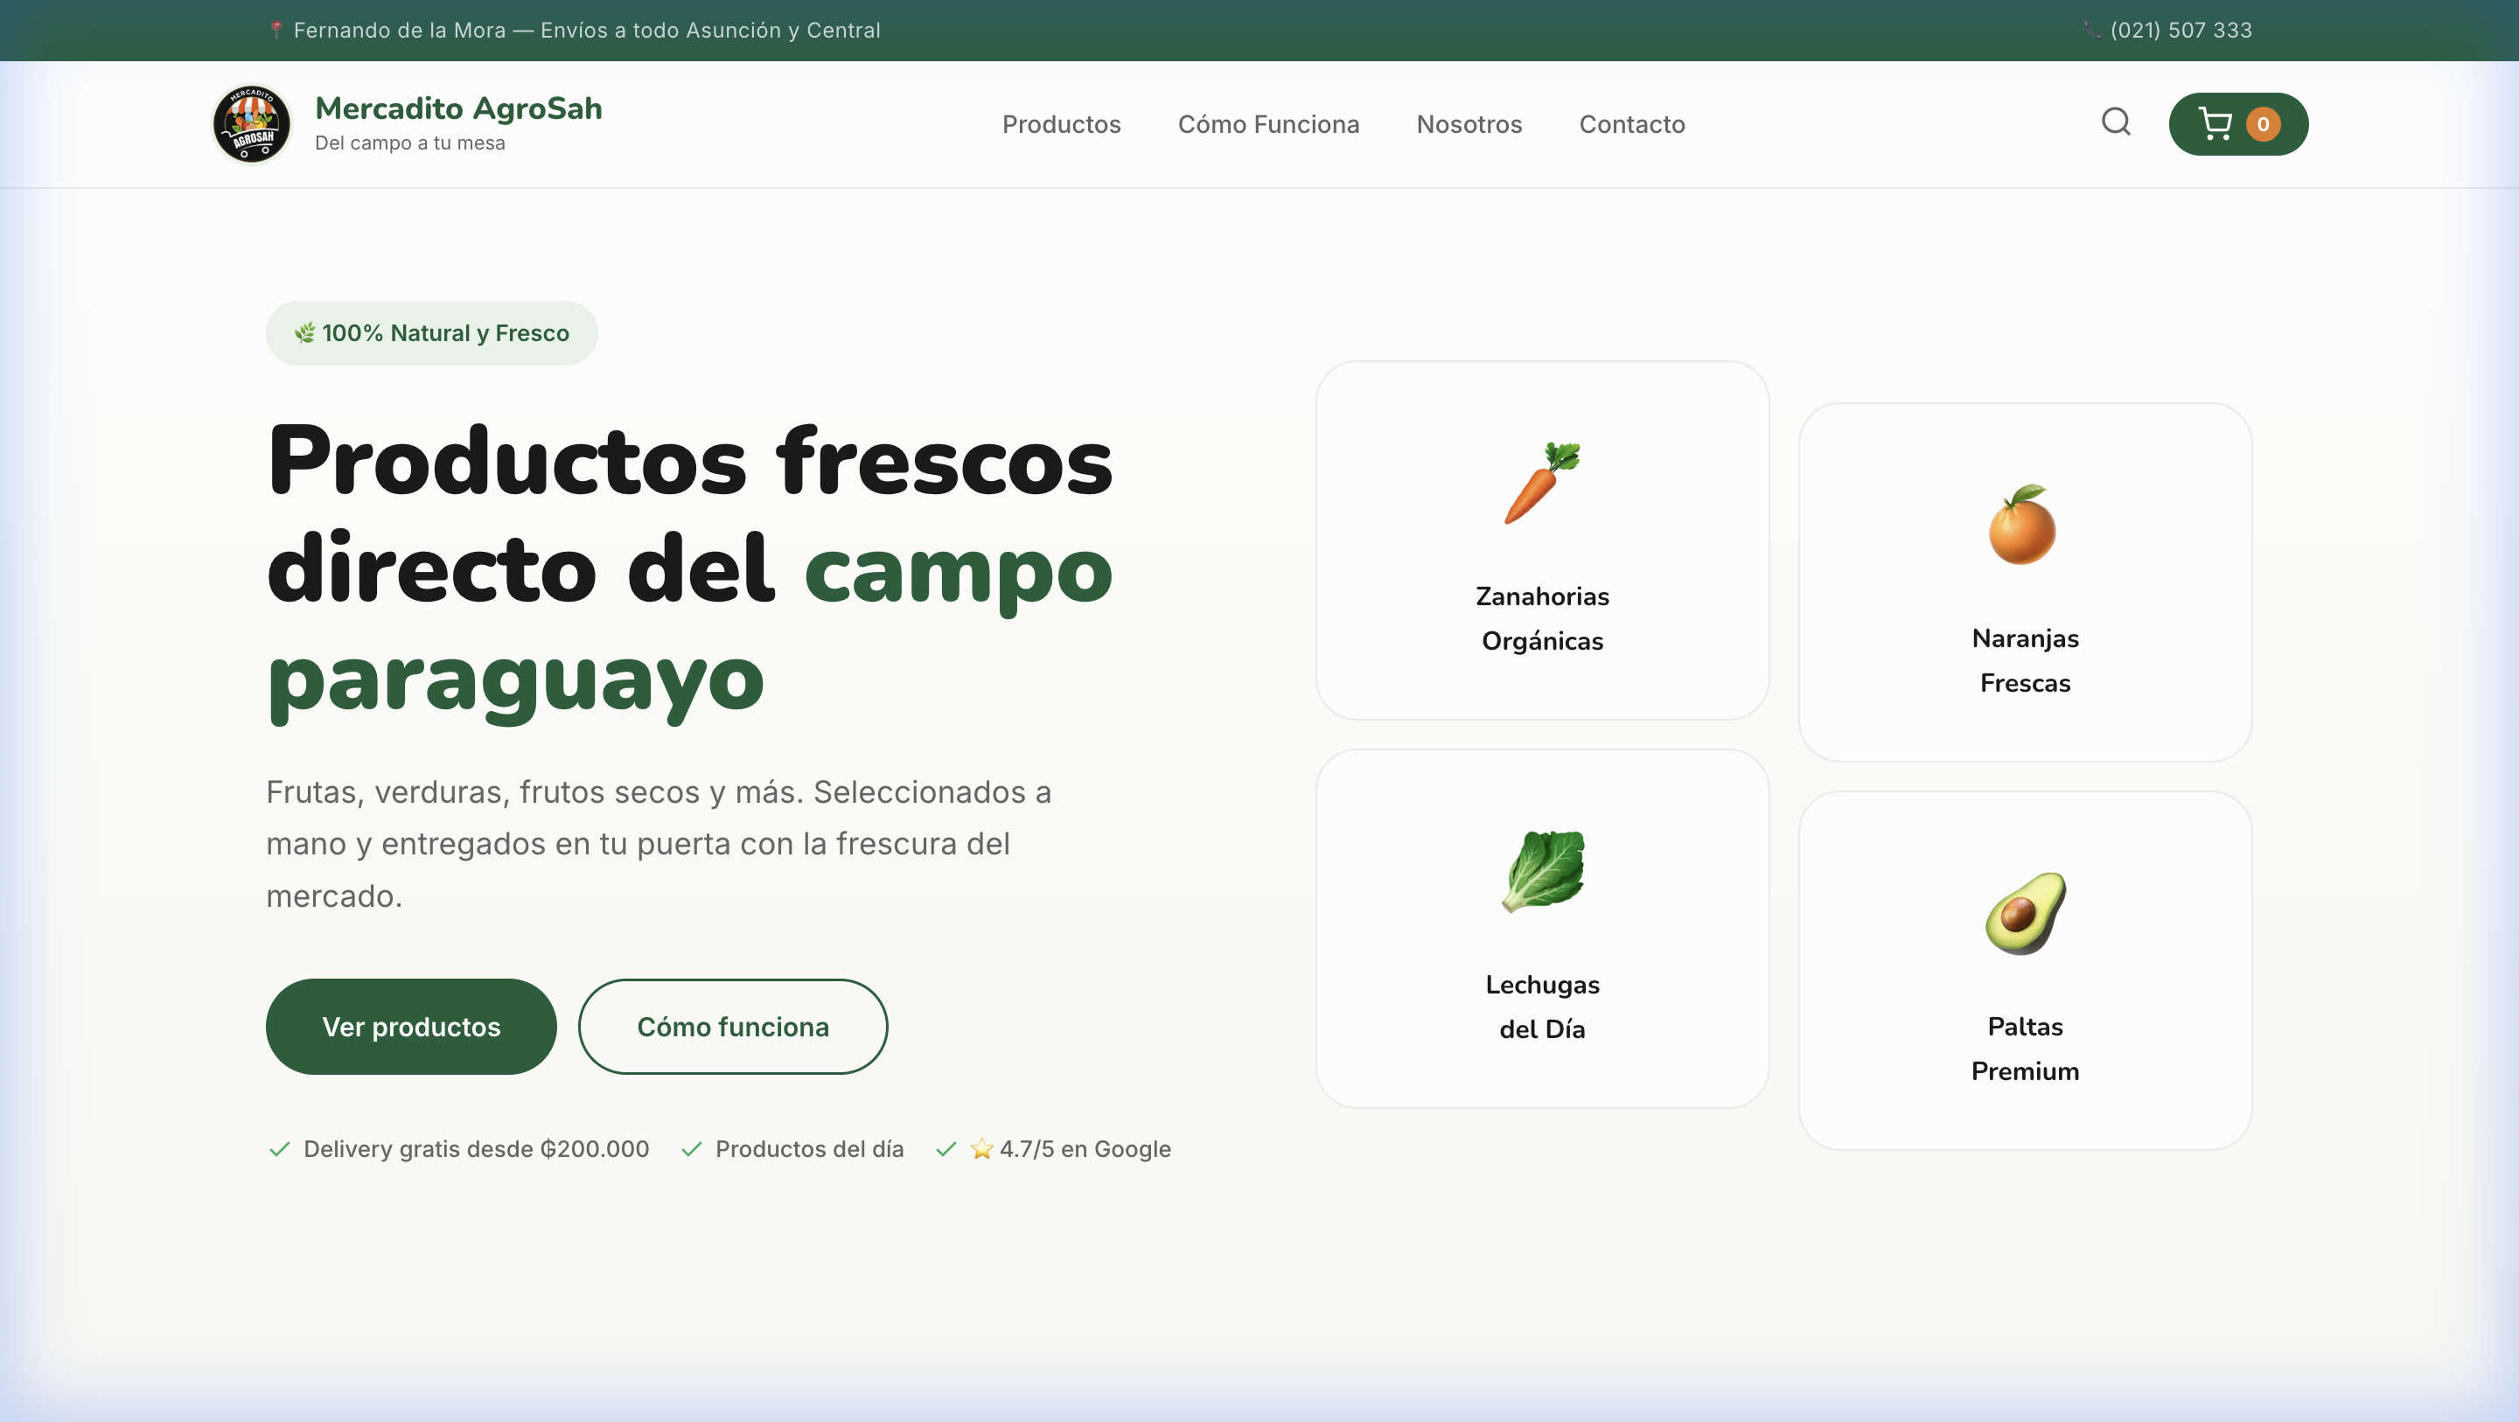Screen dimensions: 2519x1422
Task: Open the Naranjas Frescas product card
Action: click(2025, 584)
